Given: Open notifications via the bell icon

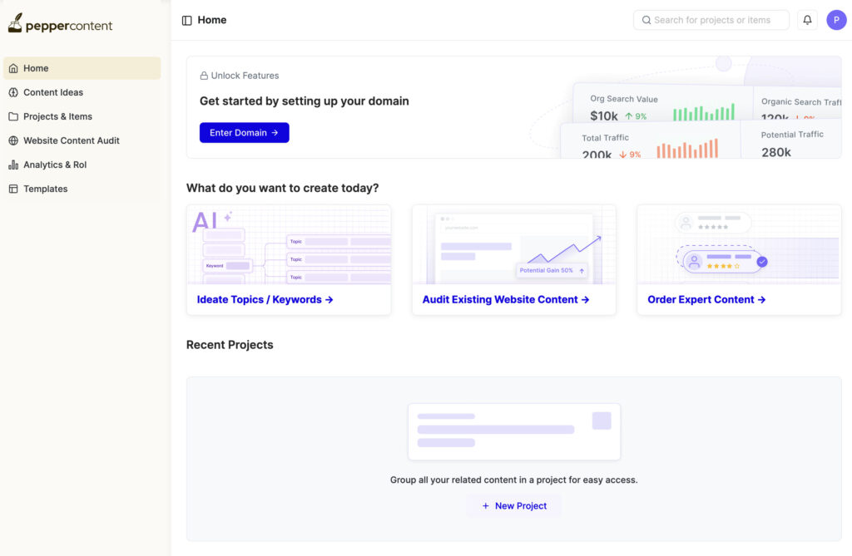Looking at the screenshot, I should point(806,19).
